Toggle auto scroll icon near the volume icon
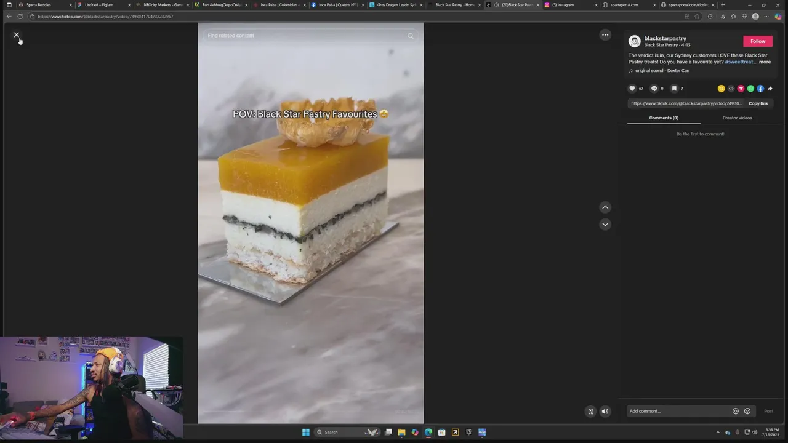 tap(590, 412)
